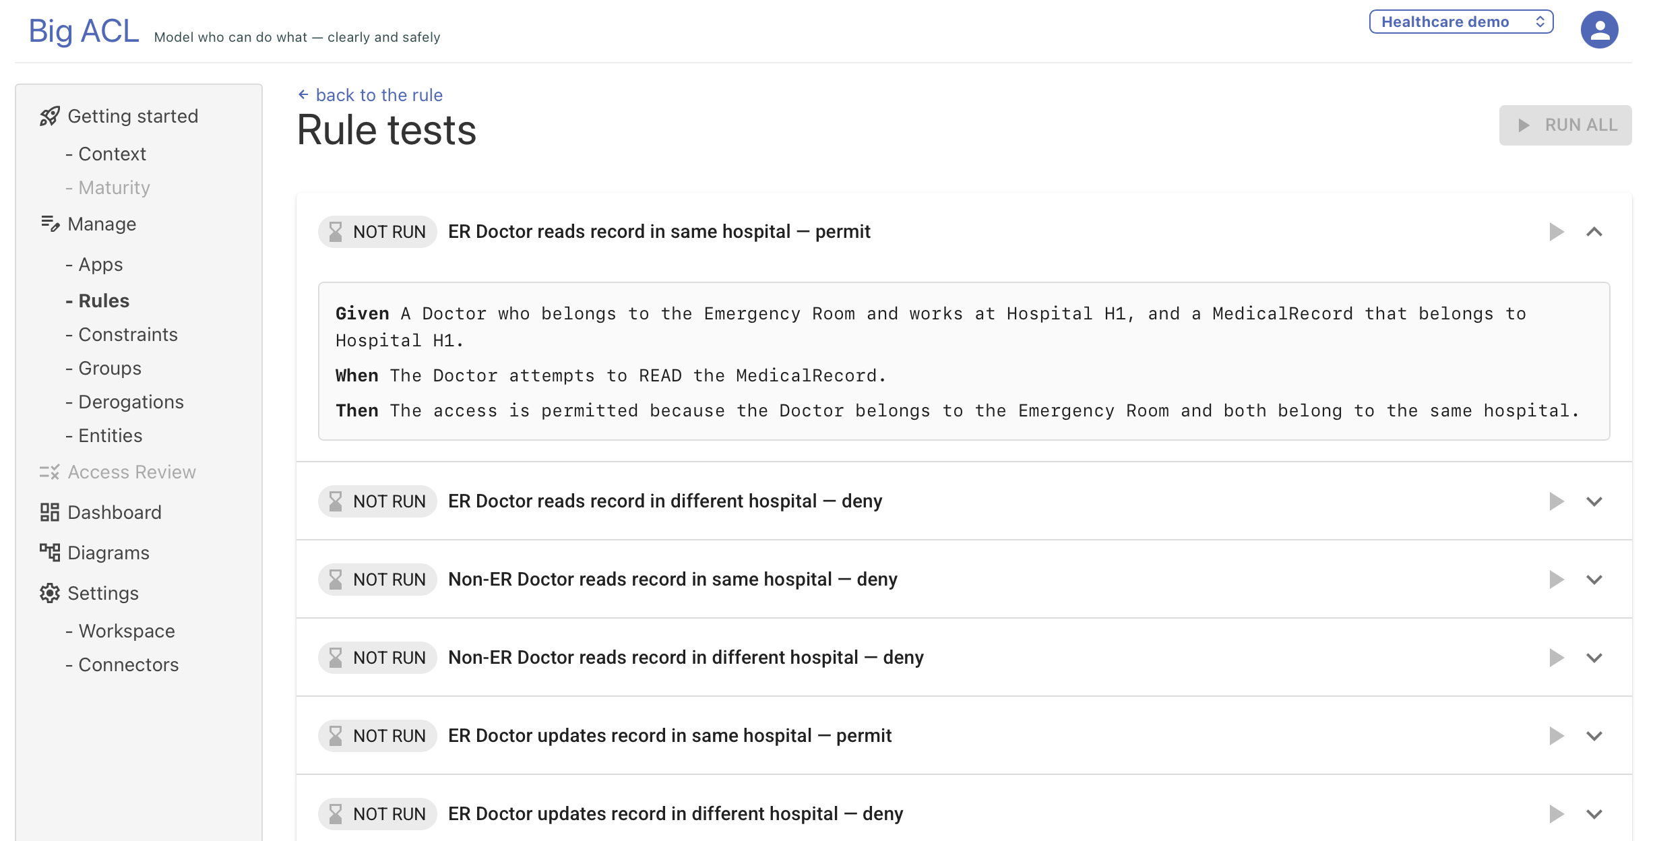This screenshot has height=841, width=1655.
Task: Click the Getting started rocket icon
Action: point(50,117)
